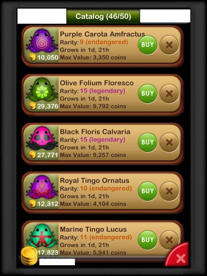
Task: Close the catalog with red X corner
Action: point(179,256)
